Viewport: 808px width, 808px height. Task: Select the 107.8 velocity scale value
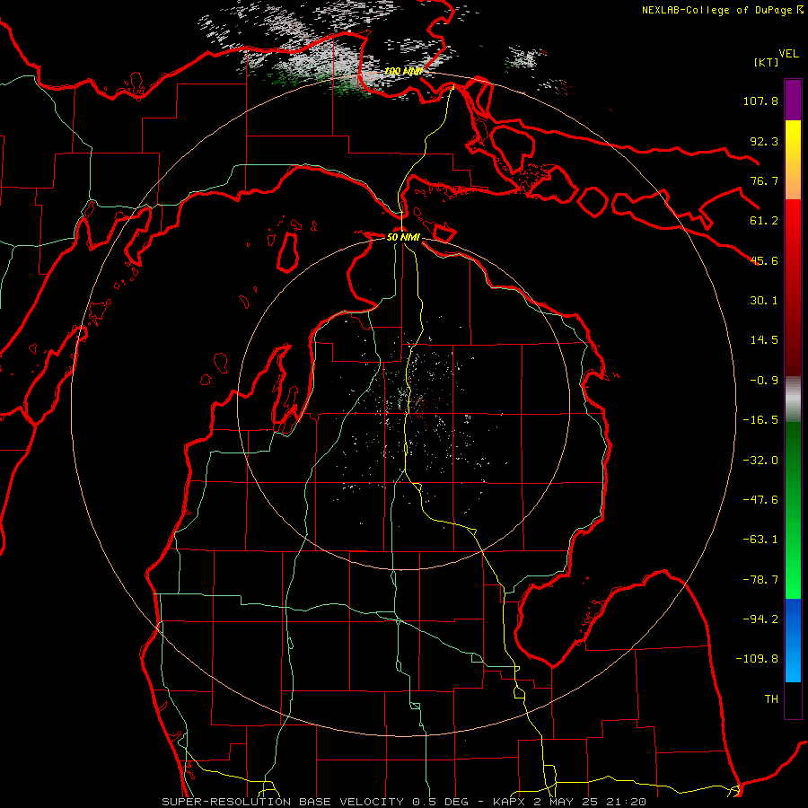point(760,101)
